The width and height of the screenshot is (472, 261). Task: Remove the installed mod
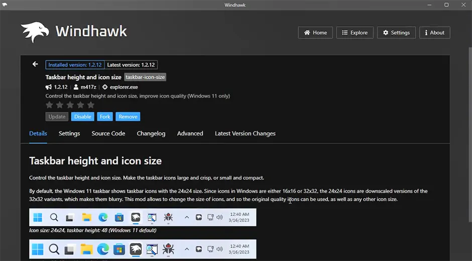128,116
